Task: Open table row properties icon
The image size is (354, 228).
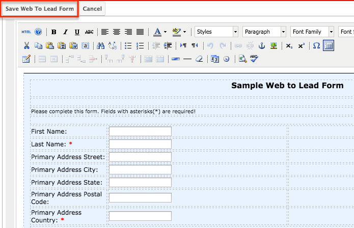Action: 42,59
